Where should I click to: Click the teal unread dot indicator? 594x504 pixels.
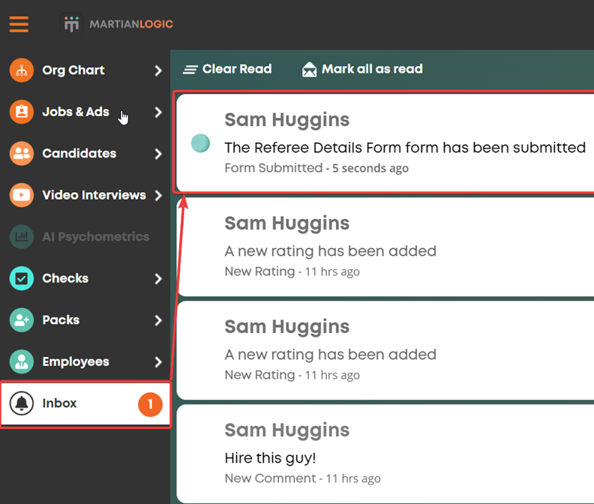click(x=200, y=143)
